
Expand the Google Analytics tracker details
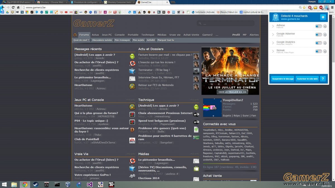point(273,43)
